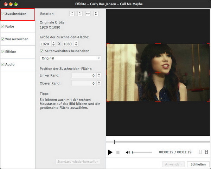This screenshot has height=169, width=211.
Task: Rotate video clockwise with rotation icon
Action: (x=72, y=14)
